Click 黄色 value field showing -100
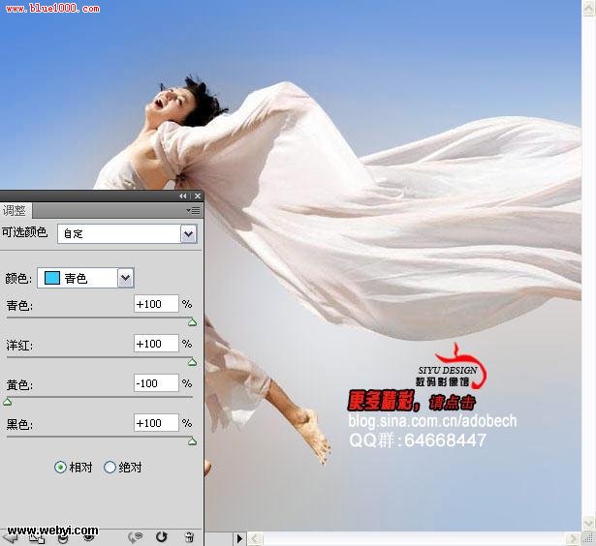The width and height of the screenshot is (596, 546). (x=156, y=383)
